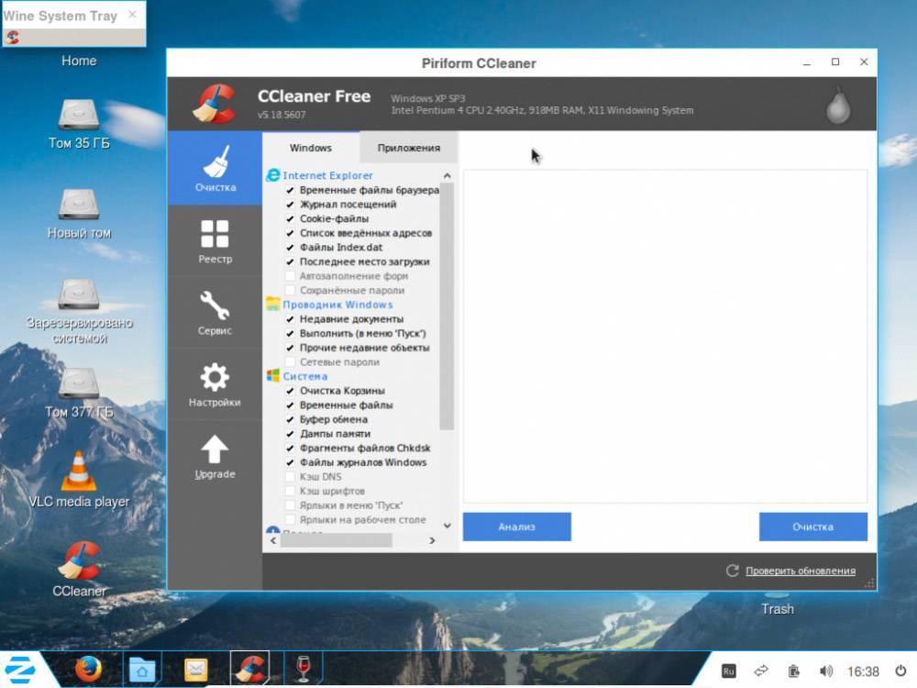This screenshot has height=688, width=917.
Task: Open the Реестр (Registry) section
Action: point(215,242)
